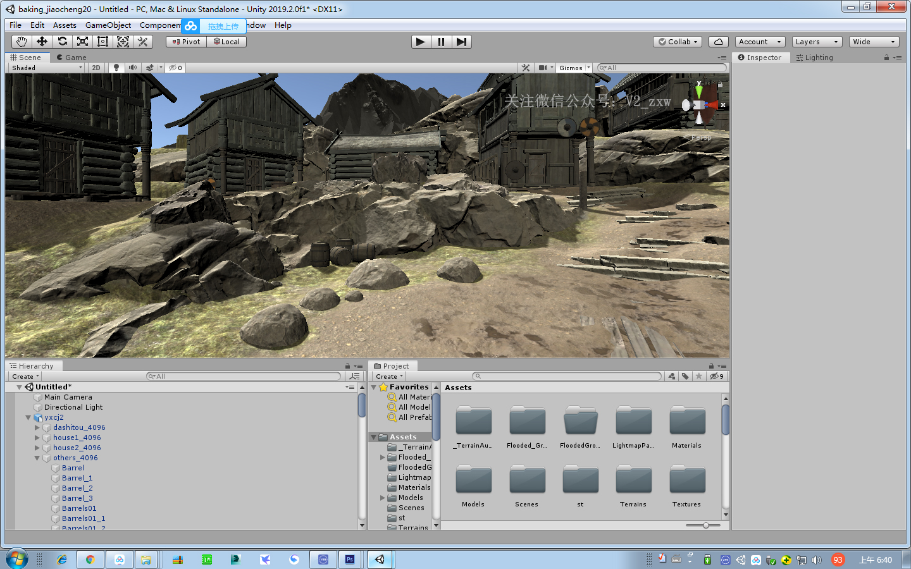Click the Step frame button
The width and height of the screenshot is (911, 569).
coord(461,42)
